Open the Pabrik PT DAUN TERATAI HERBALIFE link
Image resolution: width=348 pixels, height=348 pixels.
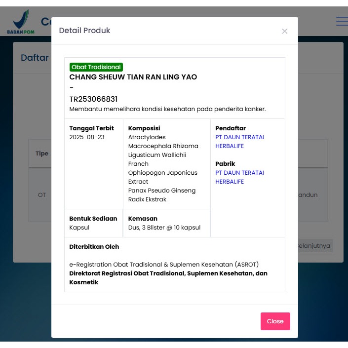pyautogui.click(x=239, y=177)
